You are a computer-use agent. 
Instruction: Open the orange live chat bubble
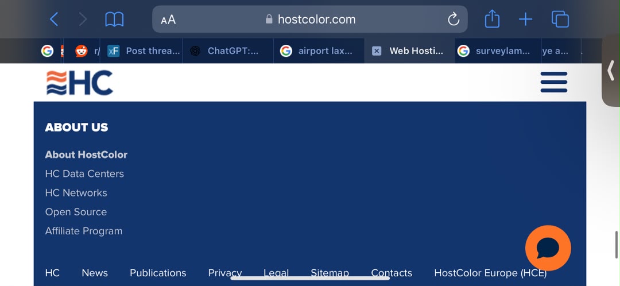(548, 248)
